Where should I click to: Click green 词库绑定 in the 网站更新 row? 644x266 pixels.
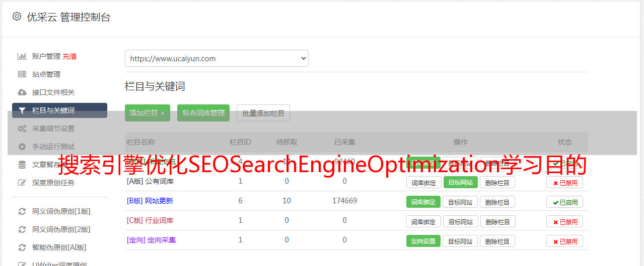(423, 202)
